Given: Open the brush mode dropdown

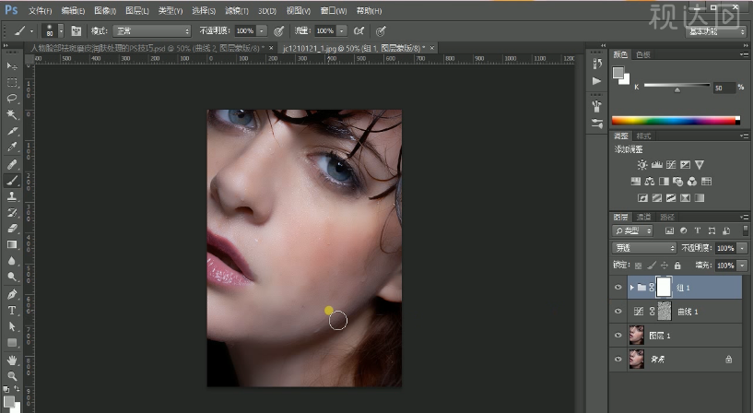Looking at the screenshot, I should point(152,31).
